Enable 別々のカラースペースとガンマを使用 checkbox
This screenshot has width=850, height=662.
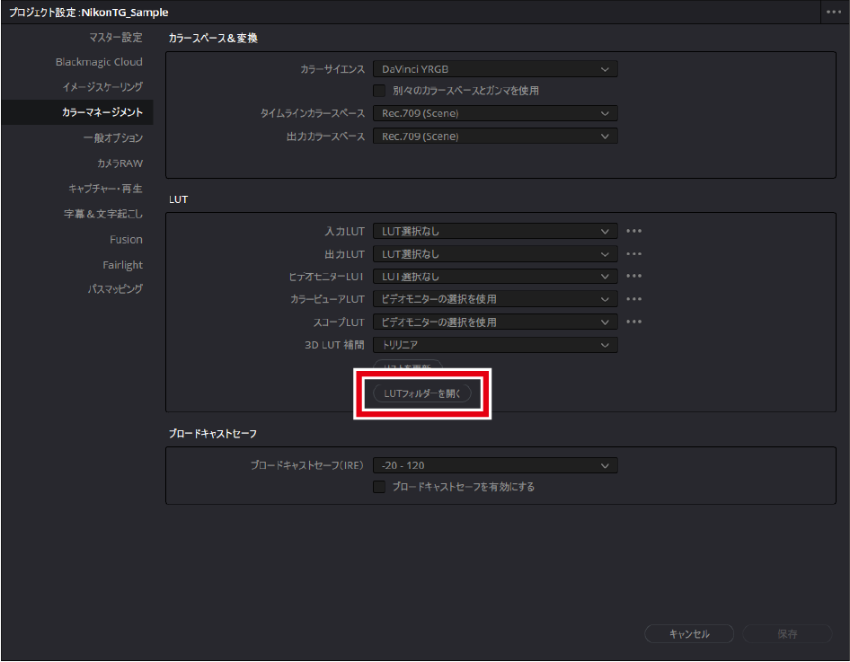pos(379,91)
